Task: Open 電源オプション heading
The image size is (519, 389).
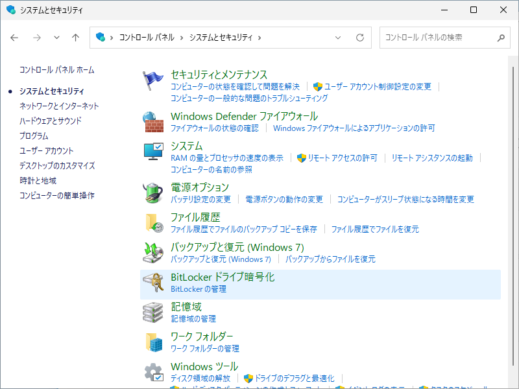Action: coord(200,187)
